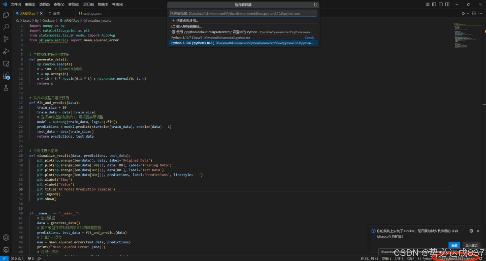The image size is (486, 261).
Task: Toggle the Primary Side Bar layout control
Action: pyautogui.click(x=434, y=4)
